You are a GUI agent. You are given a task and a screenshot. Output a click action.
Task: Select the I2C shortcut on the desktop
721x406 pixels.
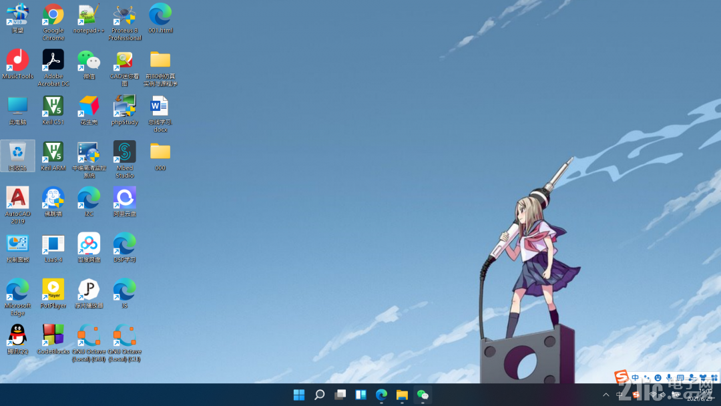89,202
